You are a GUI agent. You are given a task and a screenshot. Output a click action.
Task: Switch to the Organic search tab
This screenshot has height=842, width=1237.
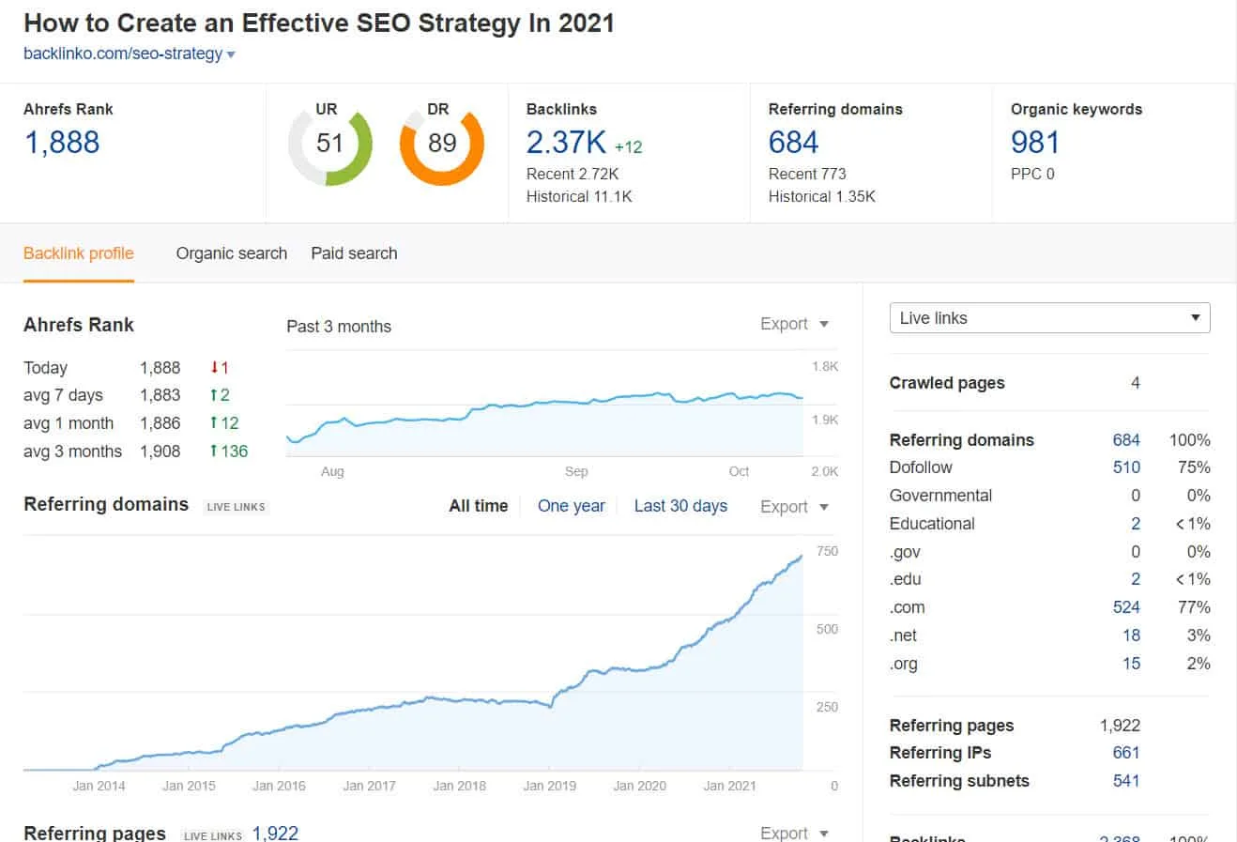pos(231,253)
